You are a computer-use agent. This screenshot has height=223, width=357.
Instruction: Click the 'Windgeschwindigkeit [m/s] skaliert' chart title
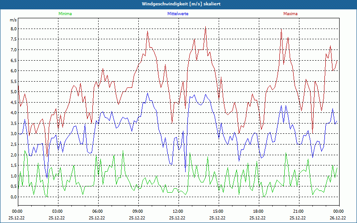181,4
